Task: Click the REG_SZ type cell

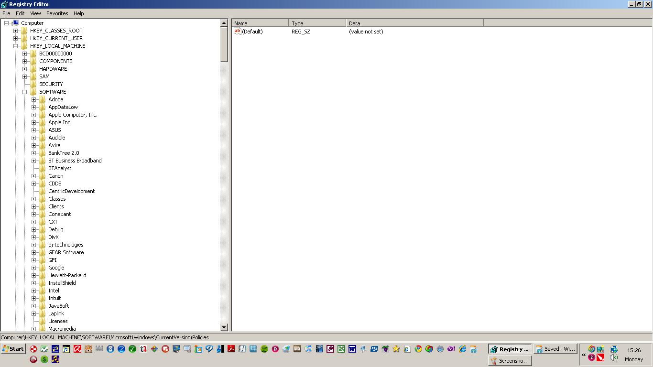Action: (x=301, y=32)
